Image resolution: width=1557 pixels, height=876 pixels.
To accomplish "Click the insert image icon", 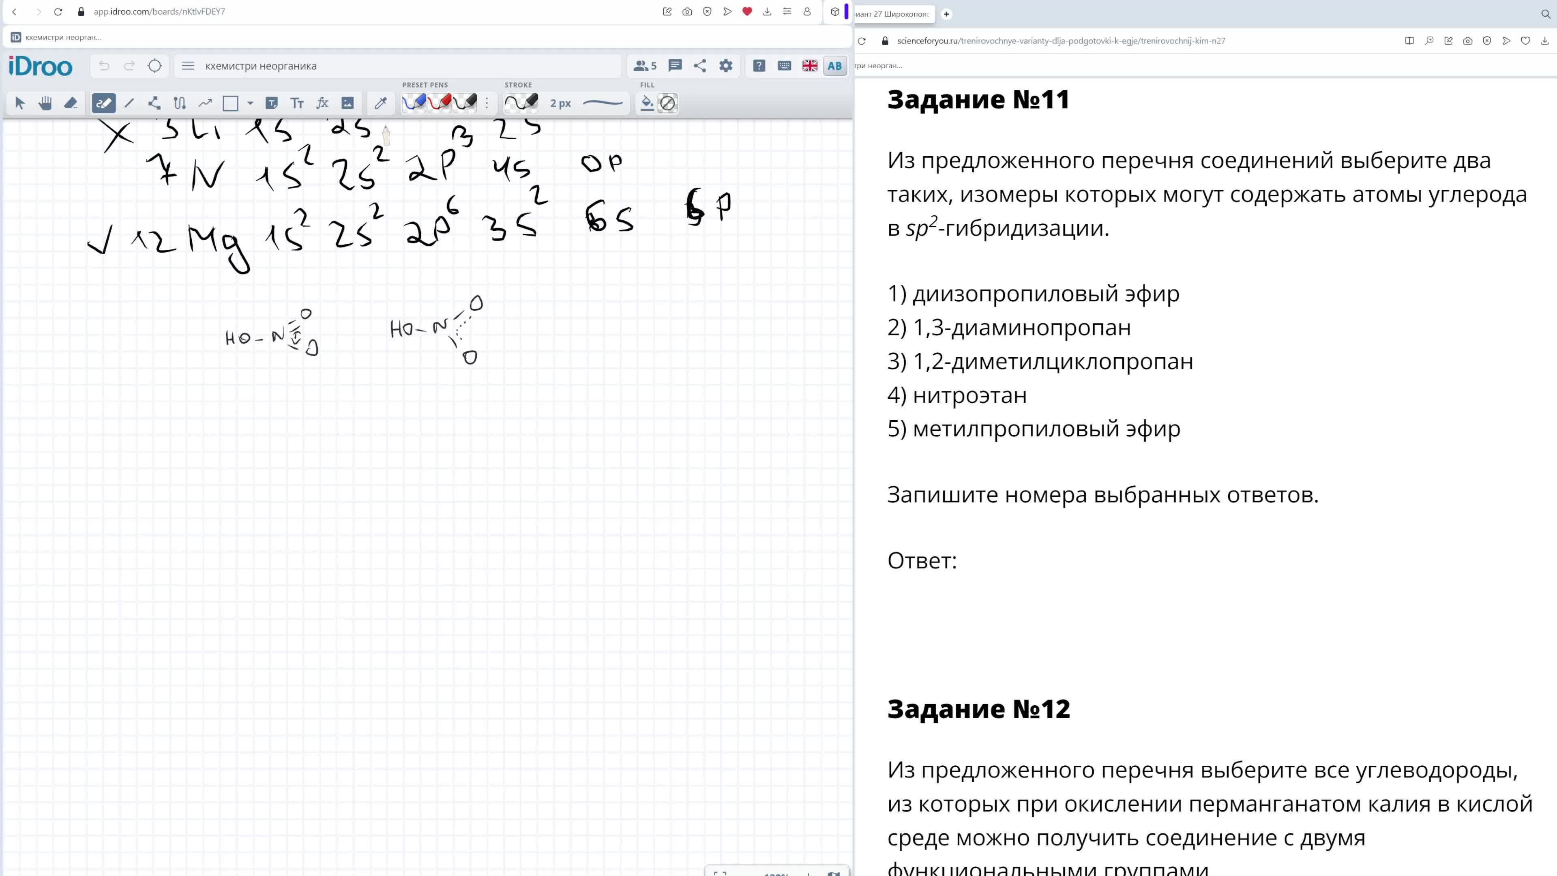I will (x=347, y=103).
